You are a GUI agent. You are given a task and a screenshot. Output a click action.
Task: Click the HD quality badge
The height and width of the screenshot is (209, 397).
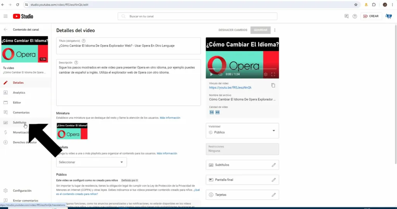click(x=217, y=112)
